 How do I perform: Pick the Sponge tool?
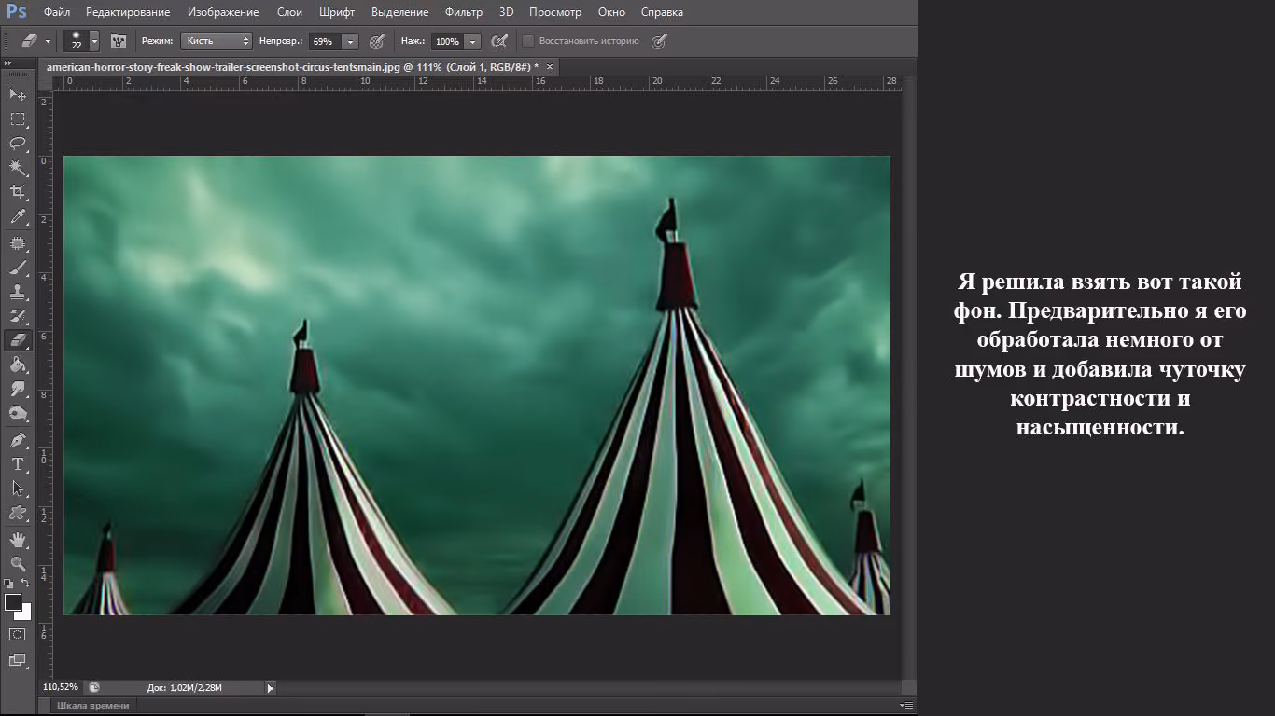[18, 413]
